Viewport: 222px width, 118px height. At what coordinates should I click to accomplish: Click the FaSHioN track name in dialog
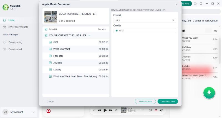pyautogui.click(x=58, y=56)
